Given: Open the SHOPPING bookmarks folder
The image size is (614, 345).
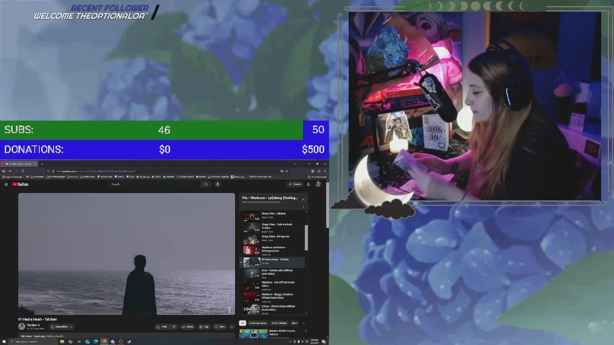Looking at the screenshot, I should click(36, 177).
